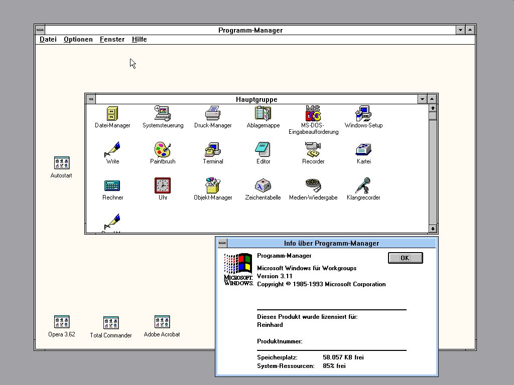This screenshot has height=385, width=514.
Task: Maximize the Hauptgruppe group window
Action: [x=432, y=99]
